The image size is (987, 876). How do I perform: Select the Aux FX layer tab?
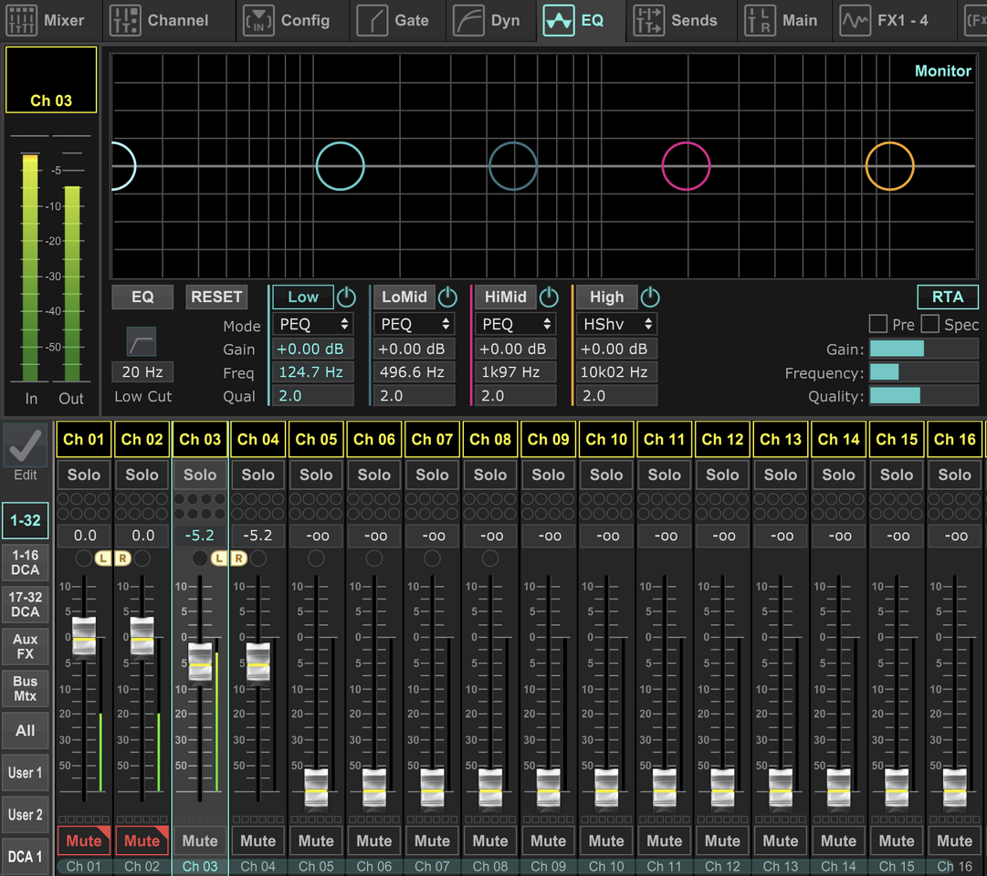tap(26, 646)
